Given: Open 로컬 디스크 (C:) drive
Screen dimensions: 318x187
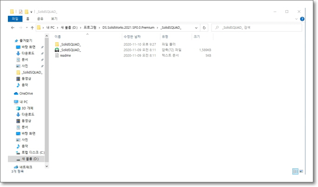Looking at the screenshot, I should (30, 152).
